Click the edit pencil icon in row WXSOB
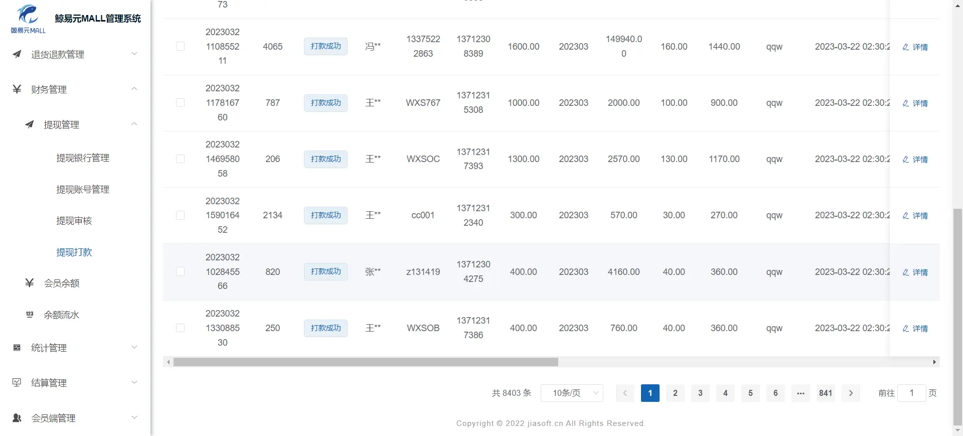 [906, 328]
